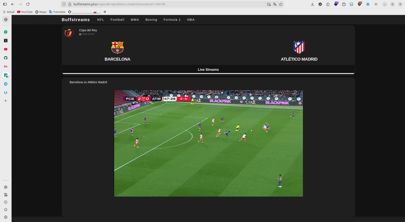The width and height of the screenshot is (405, 222).
Task: Click the picture-in-picture icon in address bar
Action: 269,4
